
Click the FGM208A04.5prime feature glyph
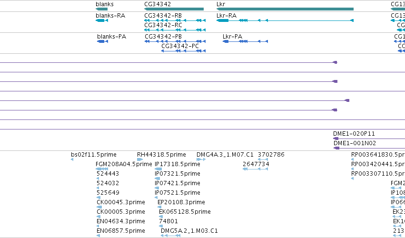point(102,169)
